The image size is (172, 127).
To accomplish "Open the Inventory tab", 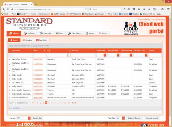I will point(45,33).
